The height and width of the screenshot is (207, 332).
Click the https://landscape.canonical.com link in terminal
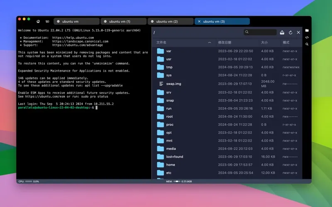pos(80,41)
